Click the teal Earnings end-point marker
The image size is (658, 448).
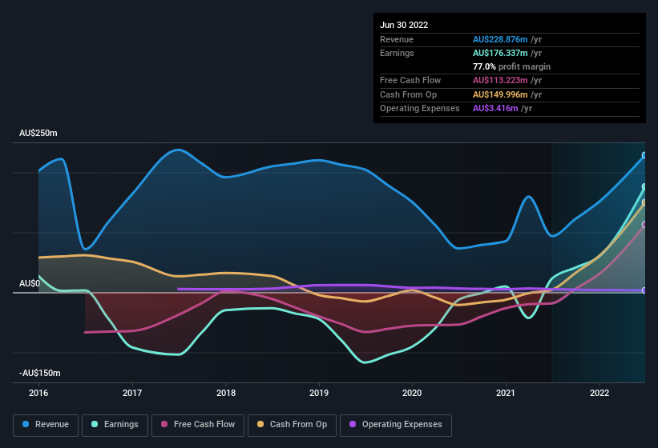pyautogui.click(x=644, y=186)
